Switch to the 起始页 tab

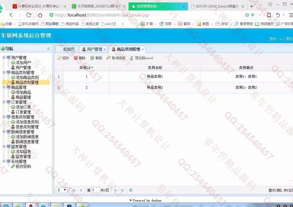pos(67,49)
